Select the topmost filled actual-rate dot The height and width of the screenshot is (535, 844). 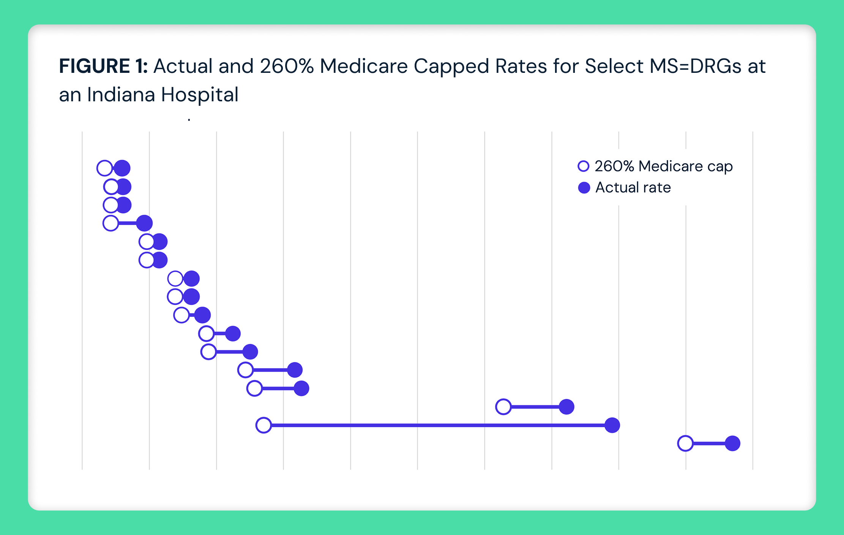(x=122, y=168)
